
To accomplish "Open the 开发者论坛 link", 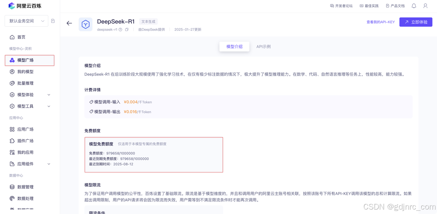I will point(341,6).
